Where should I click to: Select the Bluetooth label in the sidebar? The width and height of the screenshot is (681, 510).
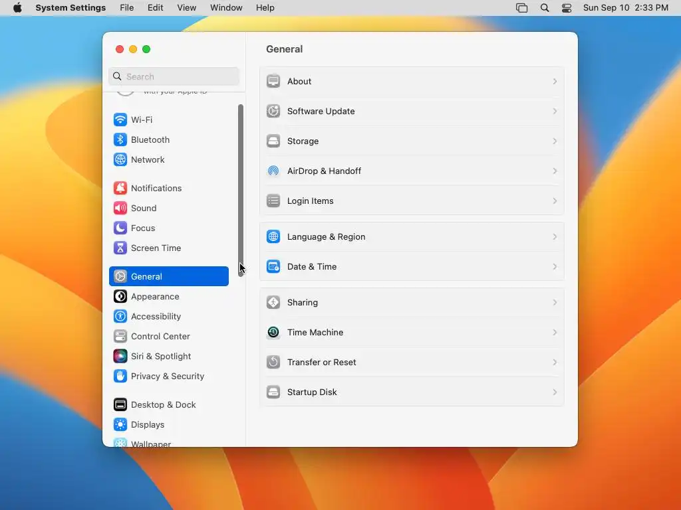[150, 139]
